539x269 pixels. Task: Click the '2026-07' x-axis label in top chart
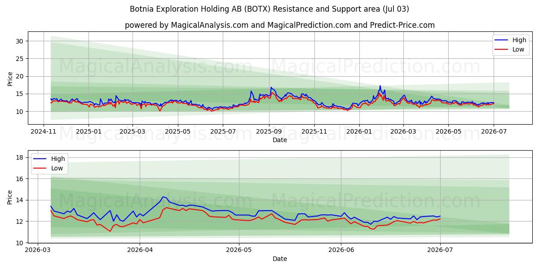point(494,132)
